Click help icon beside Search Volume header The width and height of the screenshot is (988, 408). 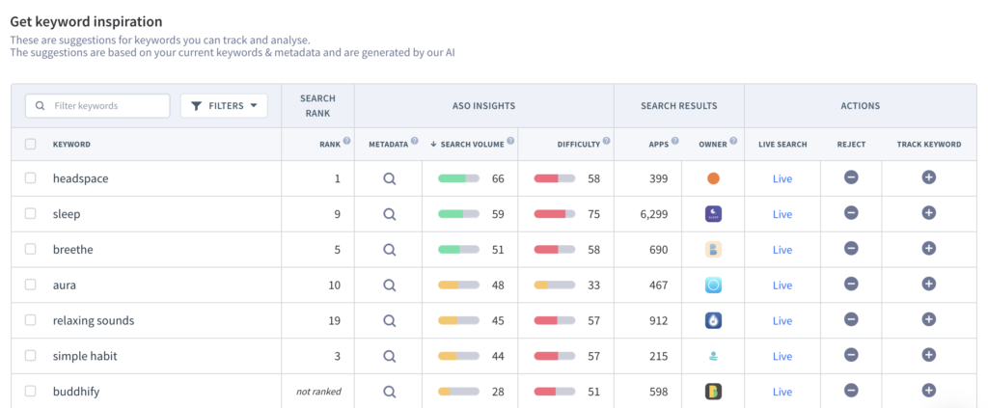click(510, 141)
